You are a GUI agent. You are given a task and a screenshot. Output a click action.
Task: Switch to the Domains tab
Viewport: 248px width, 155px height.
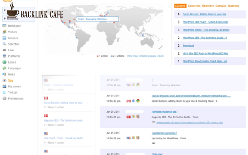[221, 6]
